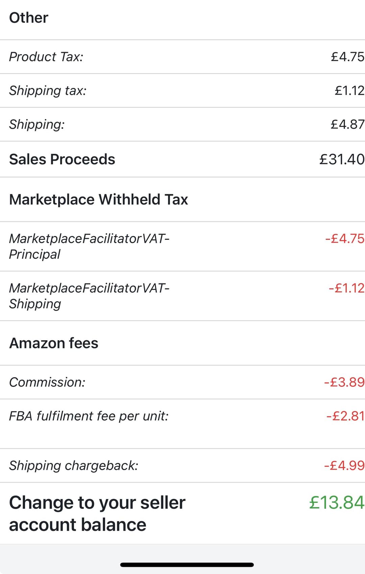Tap the iOS home indicator bar
This screenshot has height=574, width=365.
click(187, 565)
